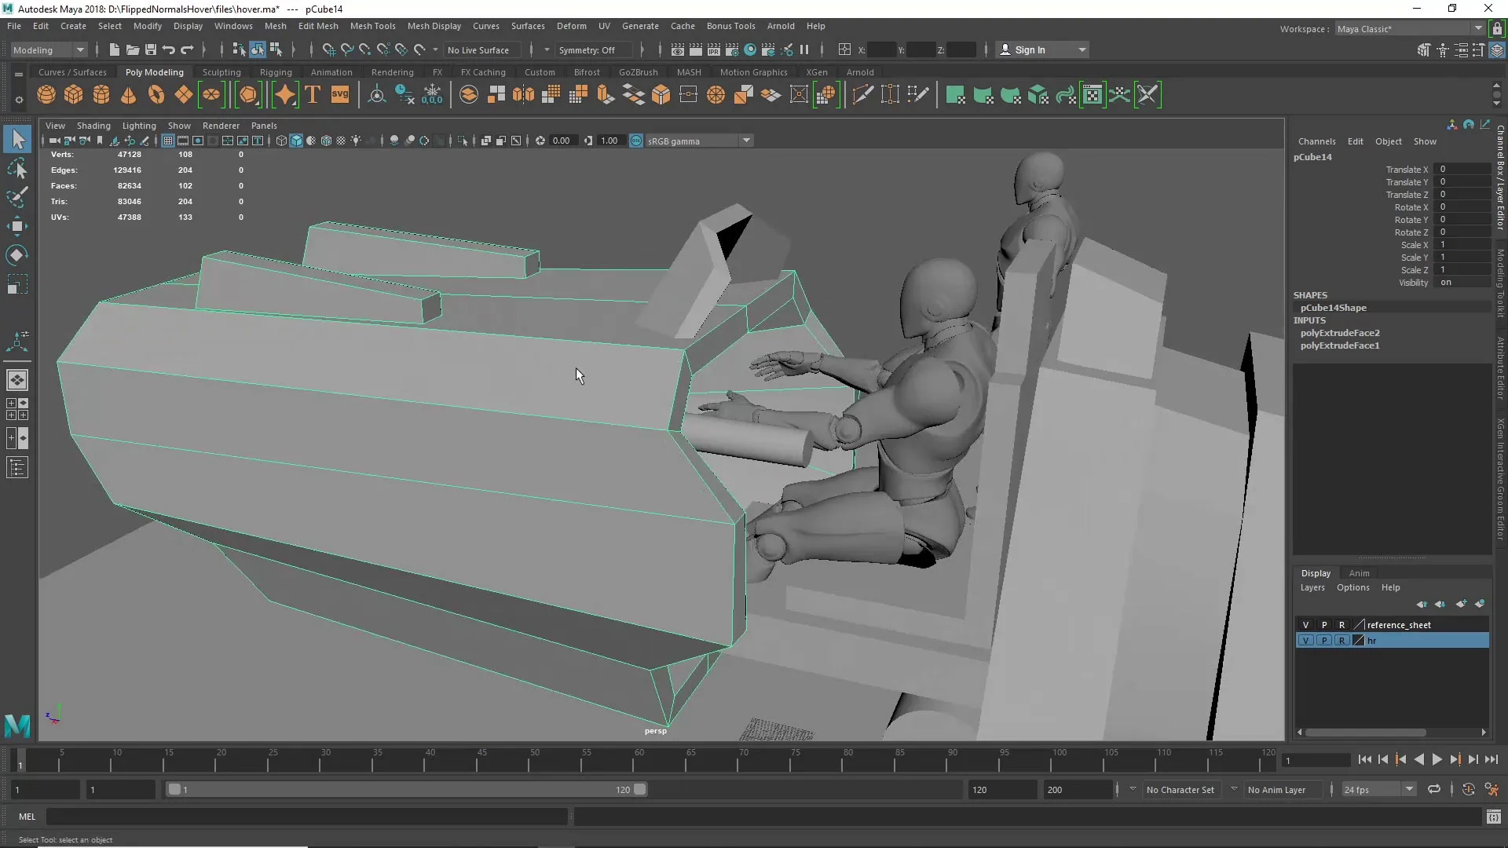1508x848 pixels.
Task: Toggle visibility of hr layer
Action: coord(1306,640)
